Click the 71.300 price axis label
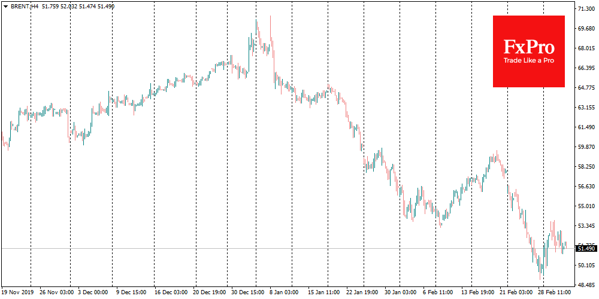The width and height of the screenshot is (599, 299). [x=587, y=10]
